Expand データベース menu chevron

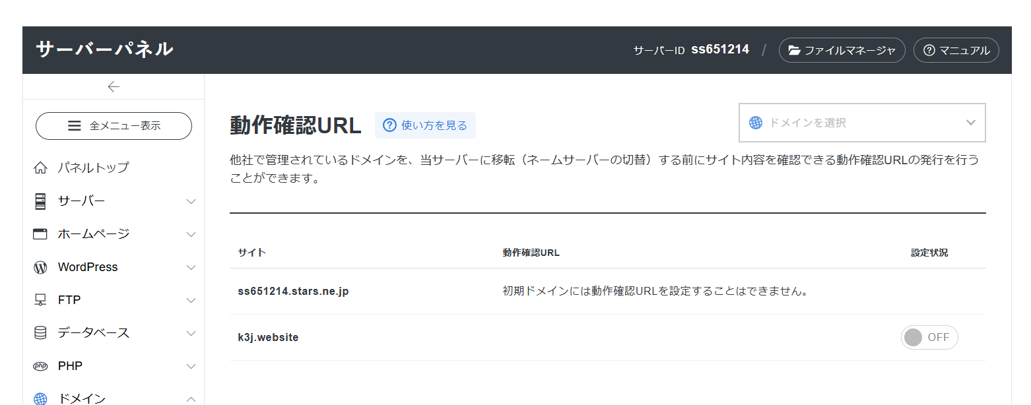pos(191,333)
